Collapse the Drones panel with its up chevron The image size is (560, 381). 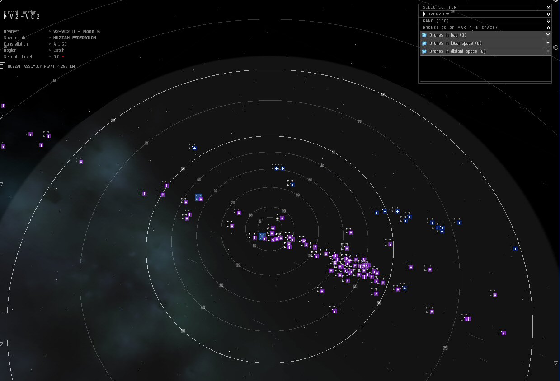coord(548,28)
